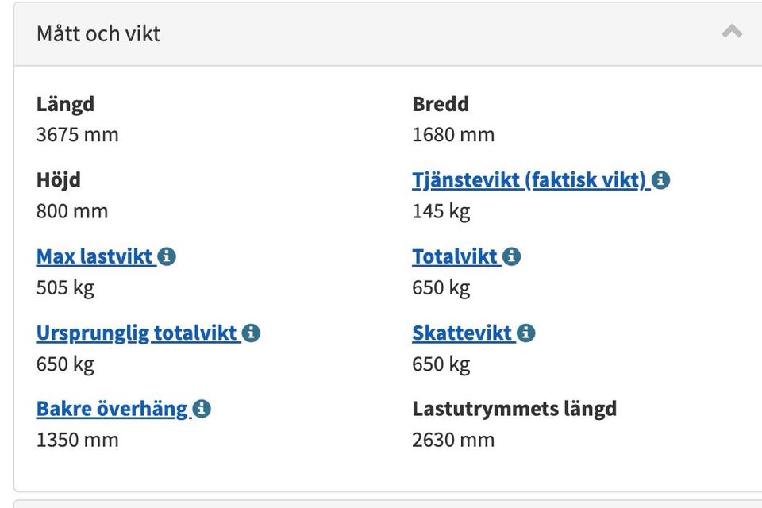The height and width of the screenshot is (508, 762).
Task: Click info icon next to Skattevikt
Action: (x=526, y=333)
